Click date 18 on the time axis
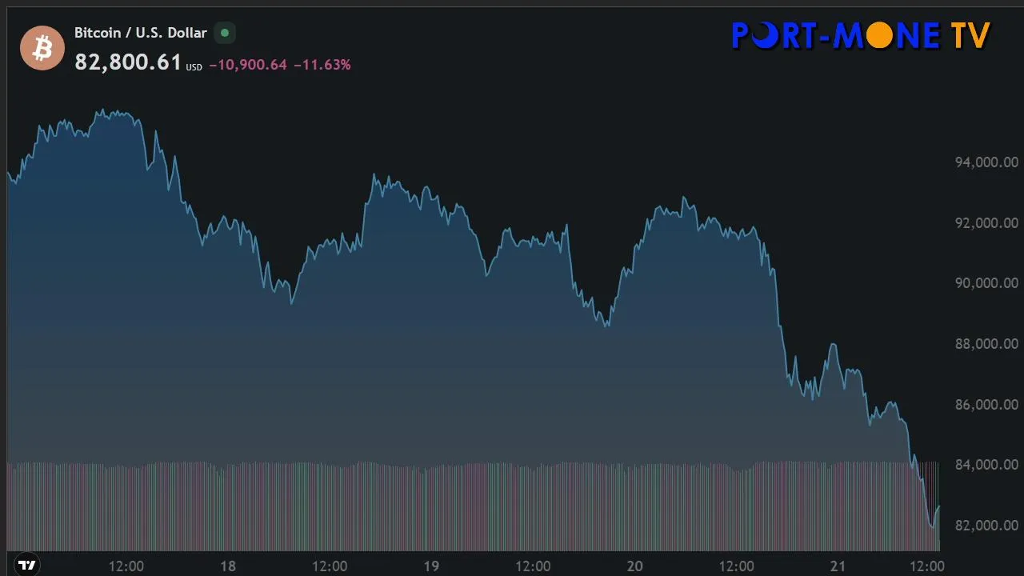This screenshot has height=576, width=1024. coord(228,566)
